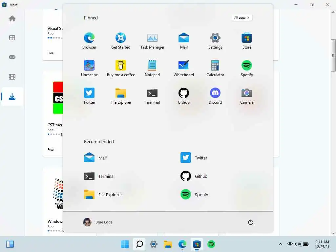Open pinned File Explorer
The width and height of the screenshot is (336, 252).
point(121,96)
